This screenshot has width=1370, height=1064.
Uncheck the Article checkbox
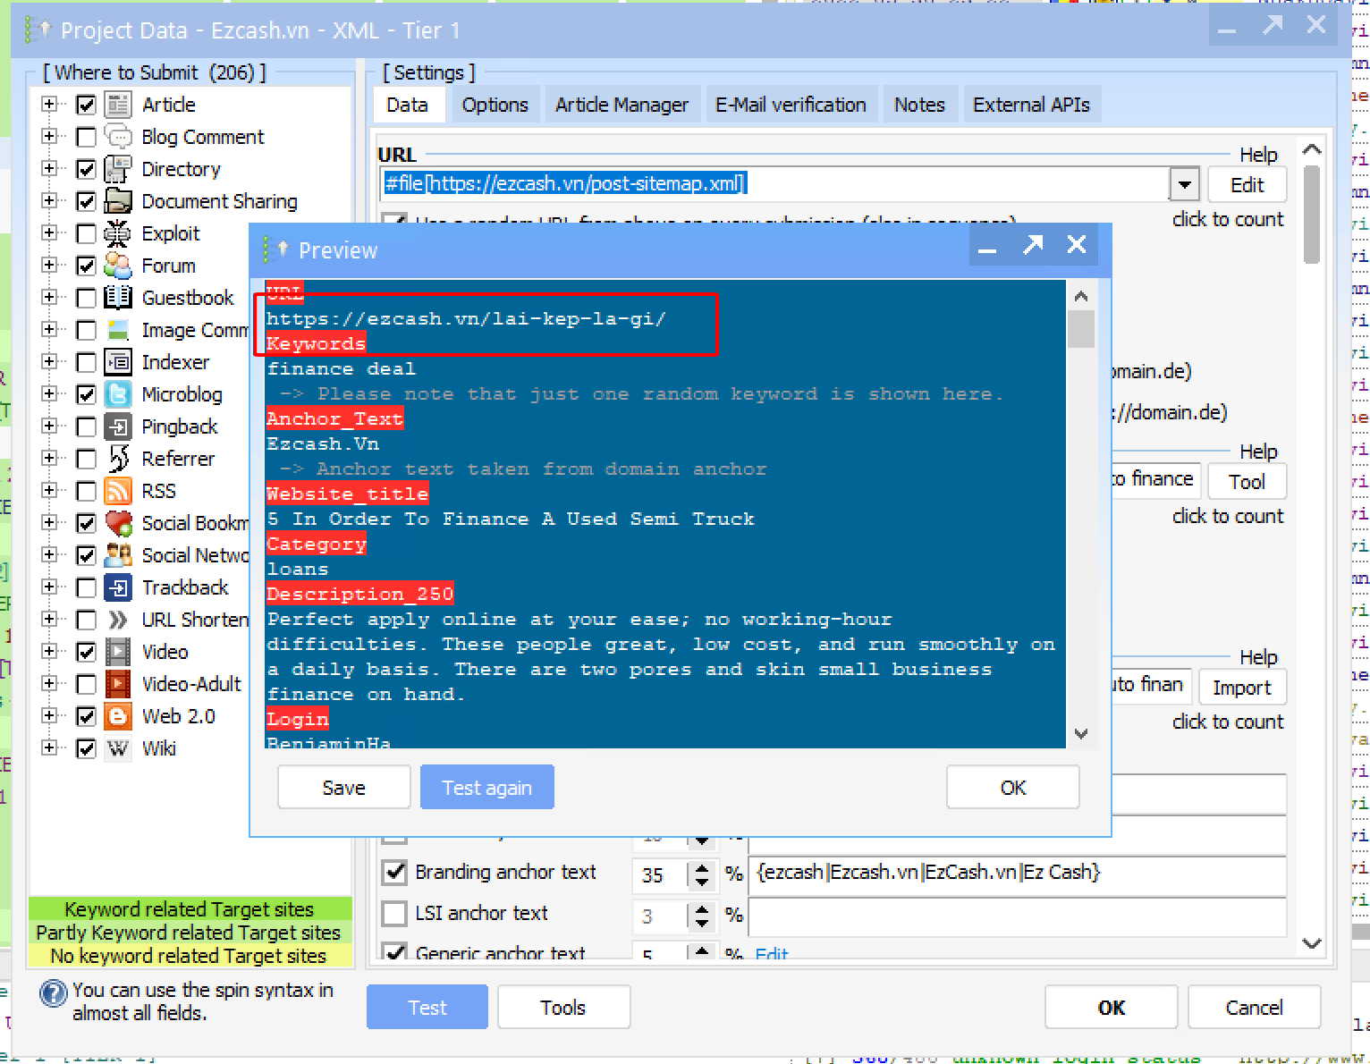86,105
